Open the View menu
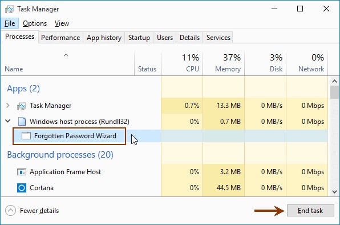 62,23
